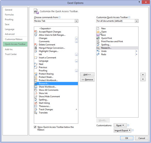The image size is (151, 143).
Task: Open the Trust Center category
Action: [x=11, y=54]
